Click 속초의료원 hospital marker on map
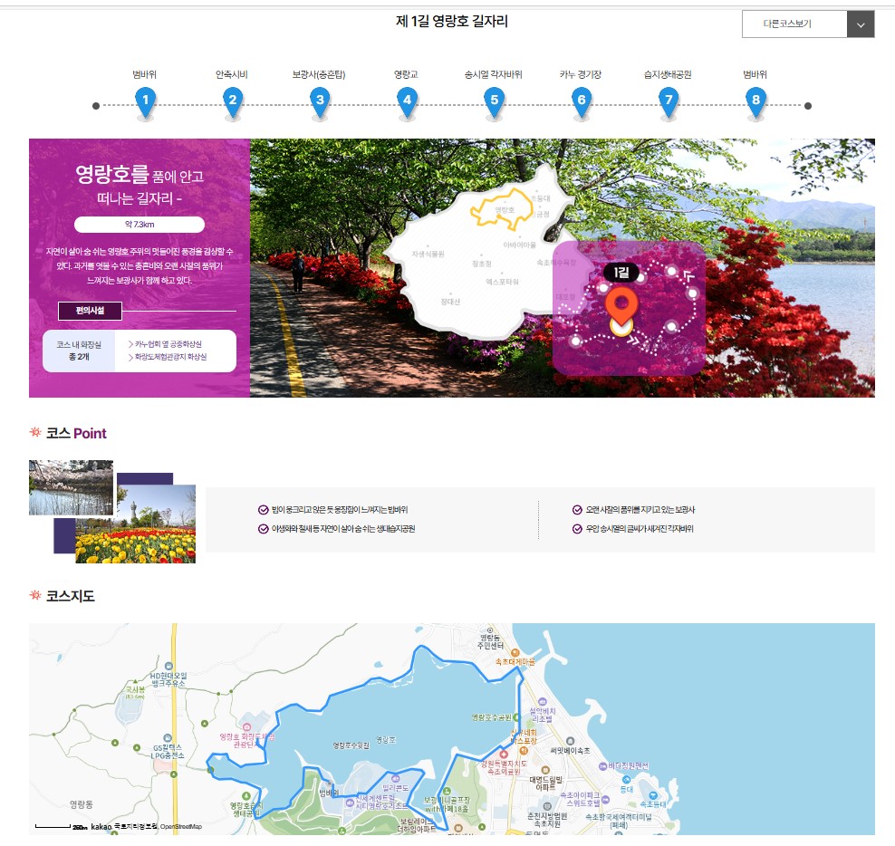Viewport: 895px width, 846px height. [504, 755]
